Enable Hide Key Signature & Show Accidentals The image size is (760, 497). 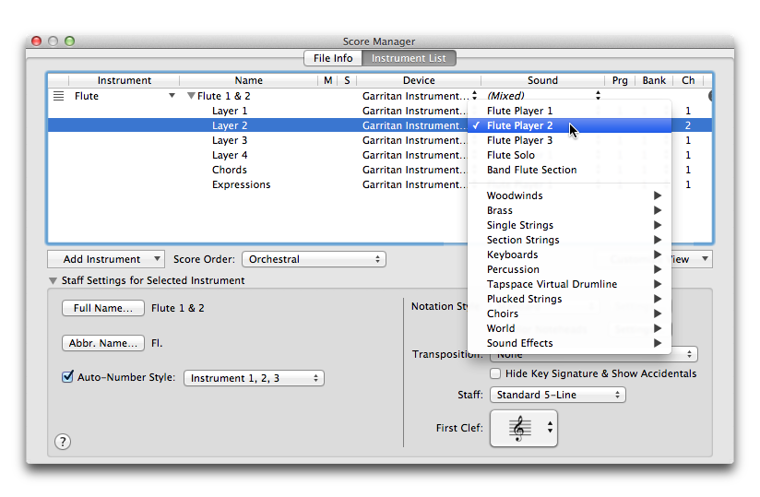(x=495, y=373)
